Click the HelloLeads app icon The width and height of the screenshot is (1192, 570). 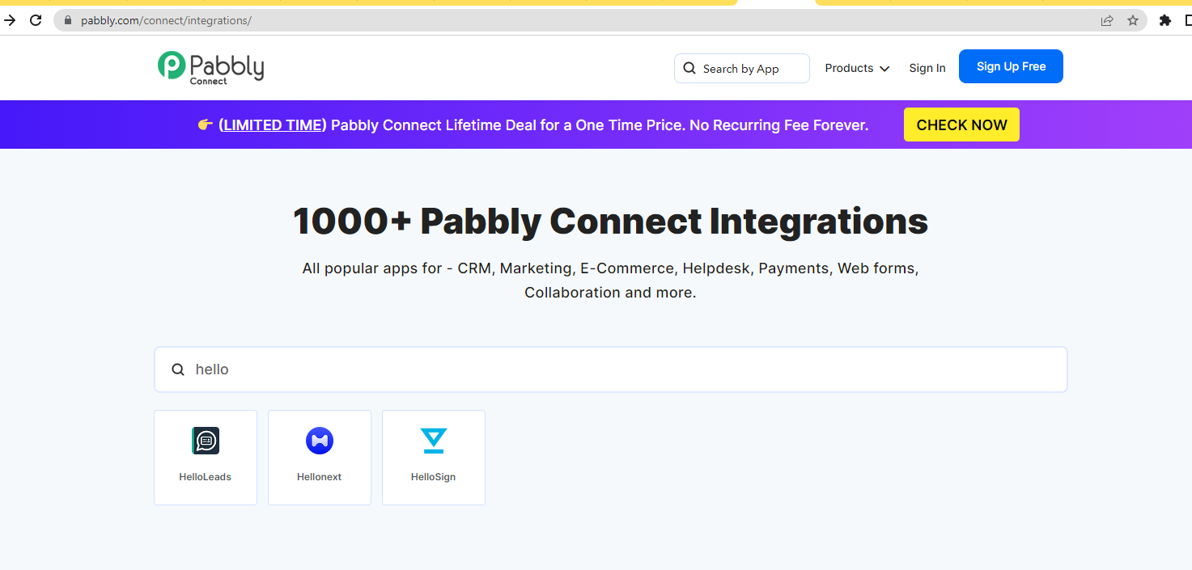(x=206, y=441)
